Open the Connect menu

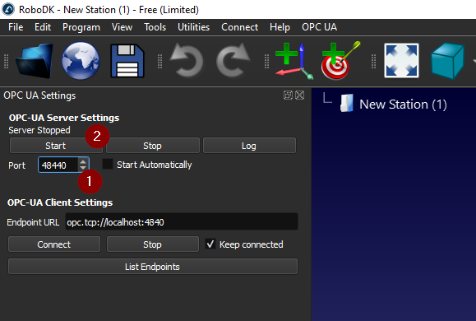239,27
